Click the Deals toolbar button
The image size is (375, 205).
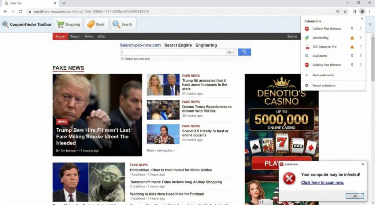point(96,24)
